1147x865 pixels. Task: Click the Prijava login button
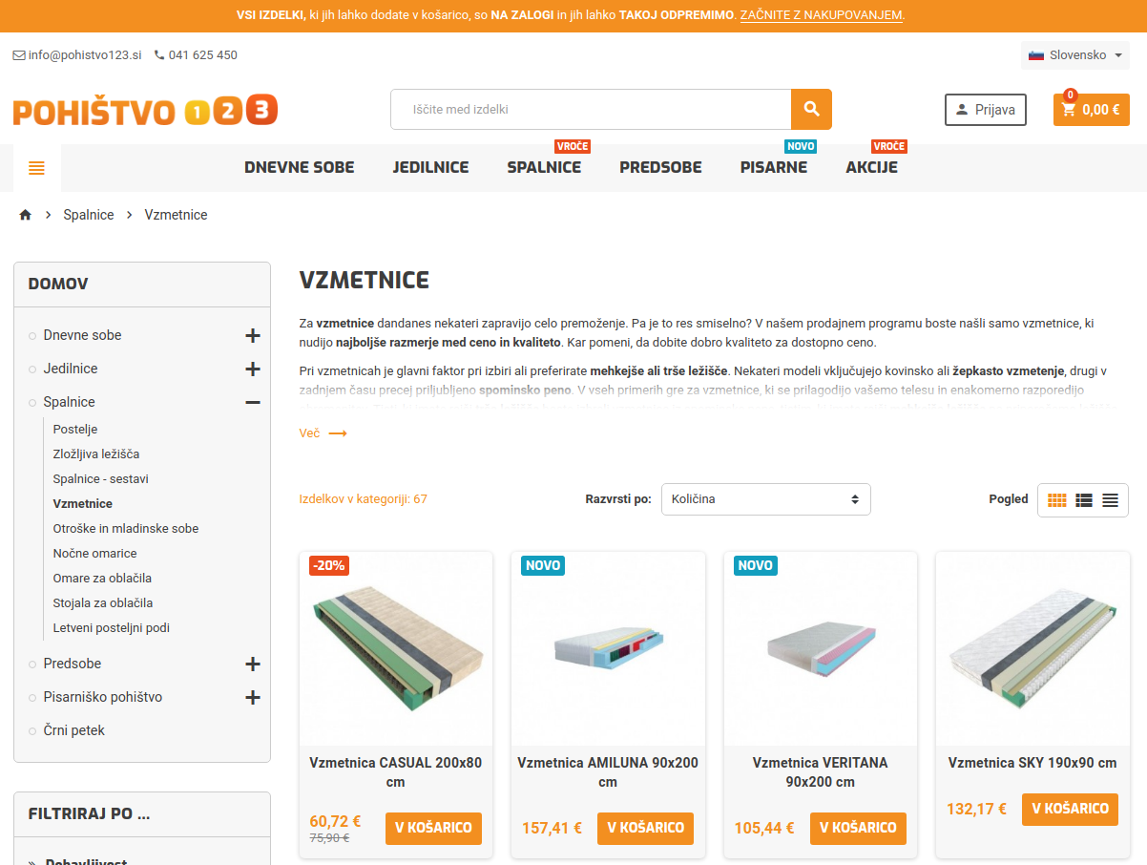coord(986,110)
